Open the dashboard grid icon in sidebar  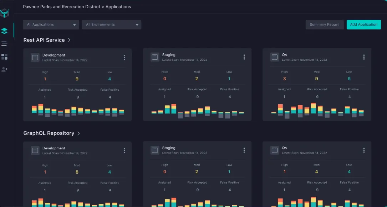[x=5, y=56]
